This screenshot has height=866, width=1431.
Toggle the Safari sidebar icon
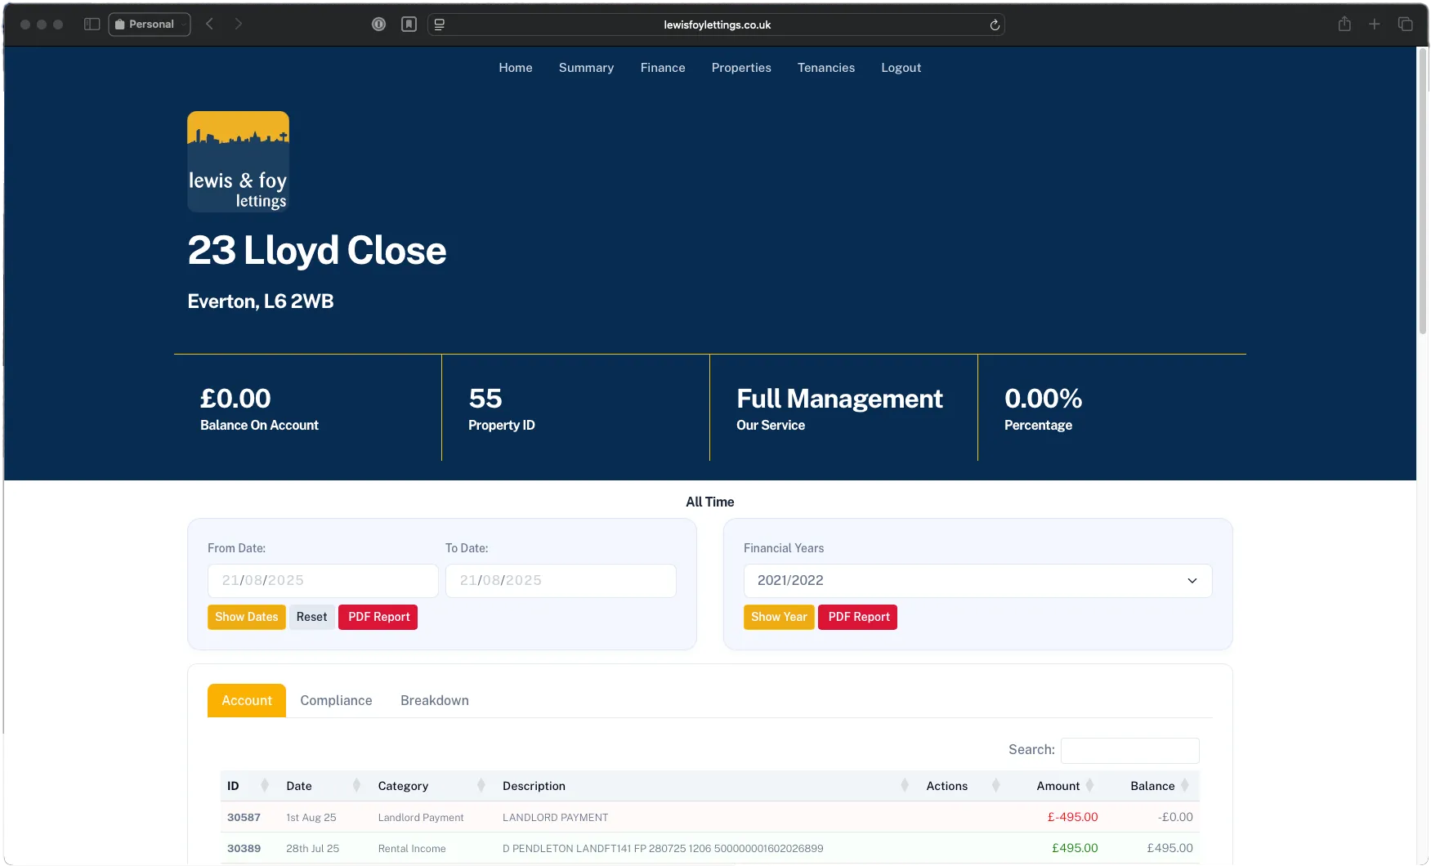click(92, 24)
